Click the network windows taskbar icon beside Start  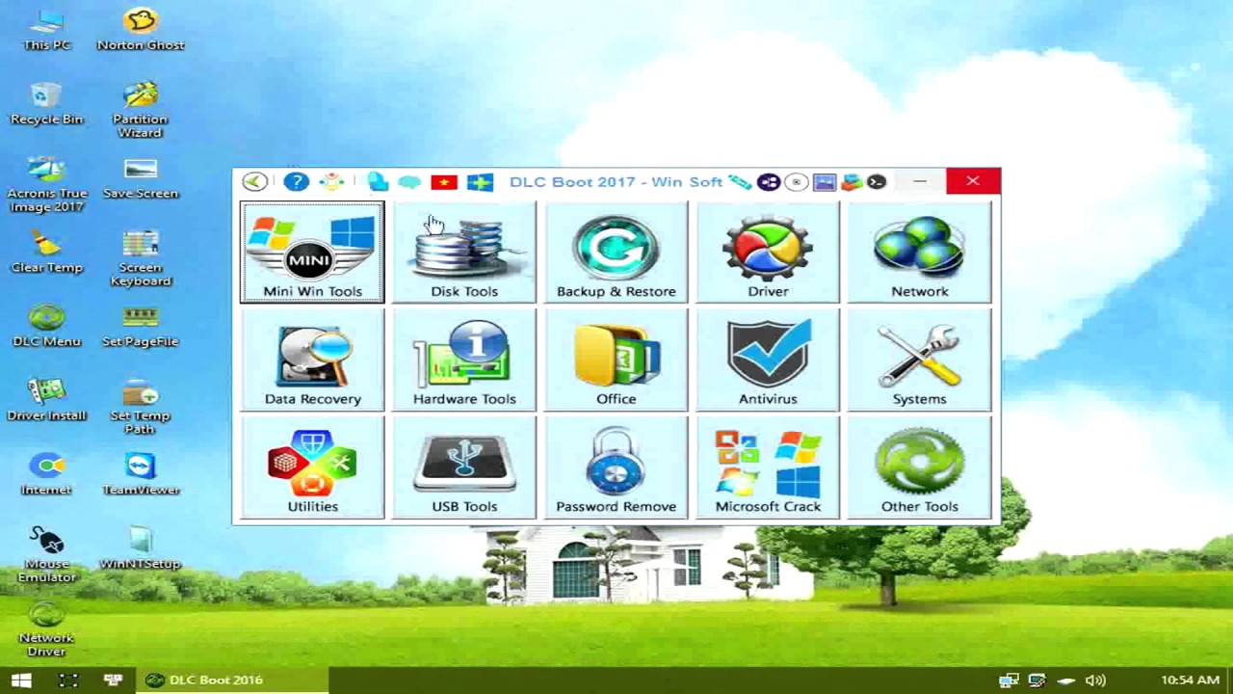(113, 681)
